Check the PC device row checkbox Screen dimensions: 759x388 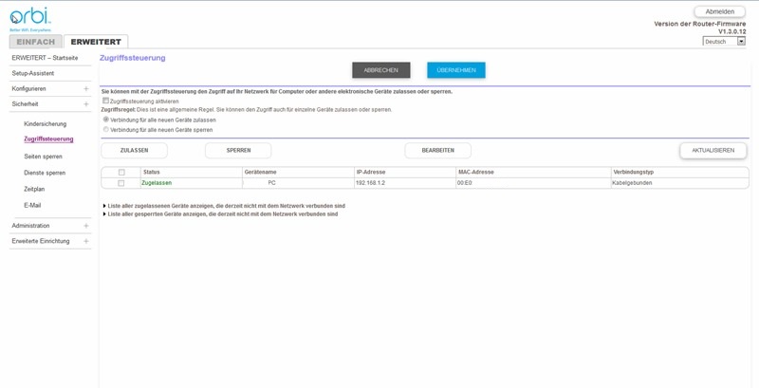pos(121,183)
